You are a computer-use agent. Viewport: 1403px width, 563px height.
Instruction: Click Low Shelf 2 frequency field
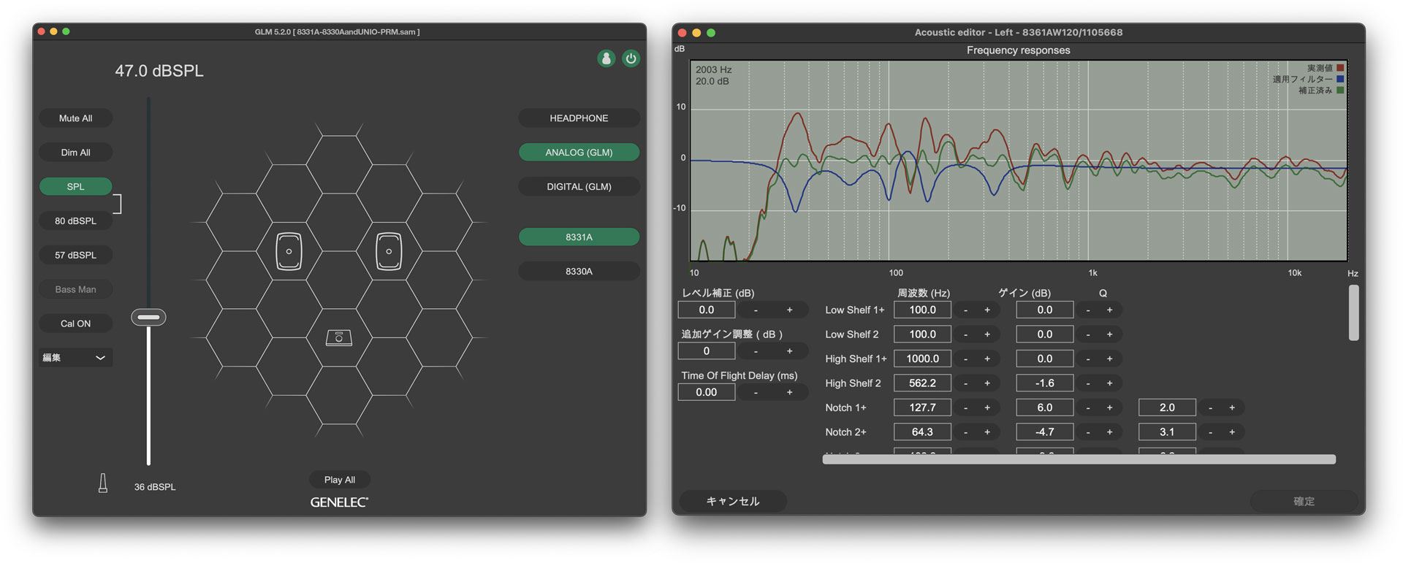pos(922,334)
